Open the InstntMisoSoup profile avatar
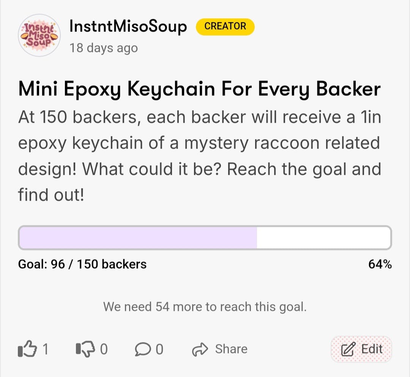Screen dimensions: 410x377 coord(39,35)
